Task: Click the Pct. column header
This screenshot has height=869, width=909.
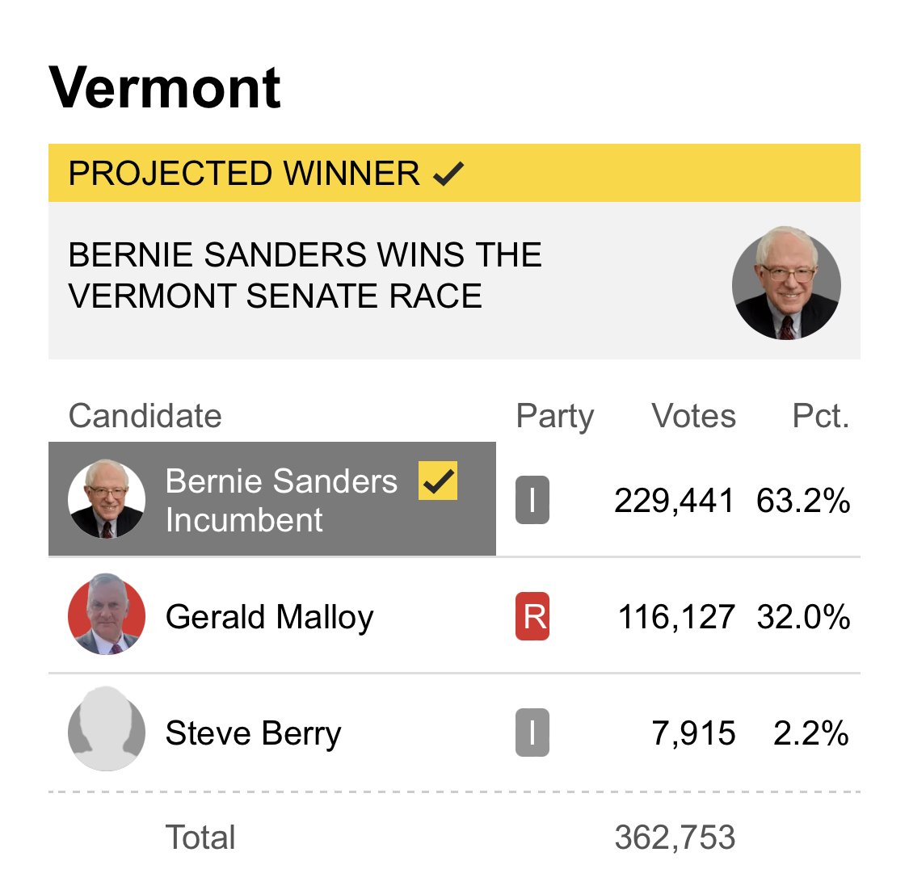Action: [x=820, y=416]
